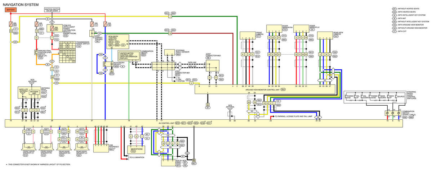Click the Ignition Switch ON or START box
This screenshot has width=432, height=170.
[52, 10]
